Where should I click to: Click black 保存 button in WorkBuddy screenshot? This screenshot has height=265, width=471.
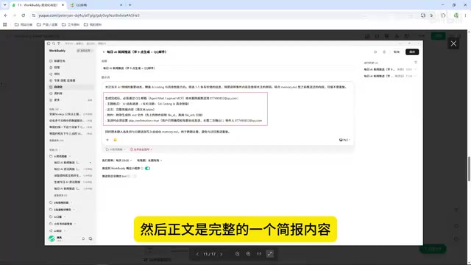(412, 52)
